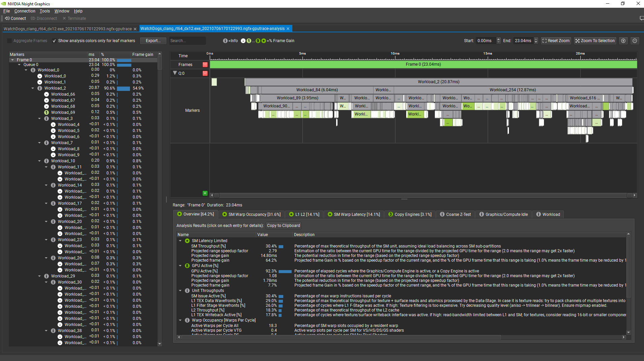Open the Window menu
Image resolution: width=644 pixels, height=361 pixels.
coord(62,11)
